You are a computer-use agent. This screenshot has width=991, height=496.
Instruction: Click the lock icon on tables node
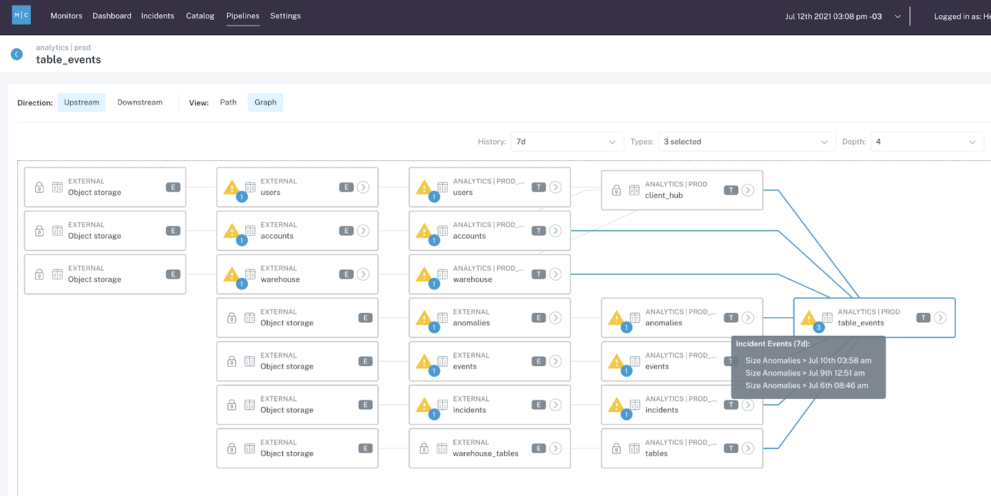tap(616, 448)
